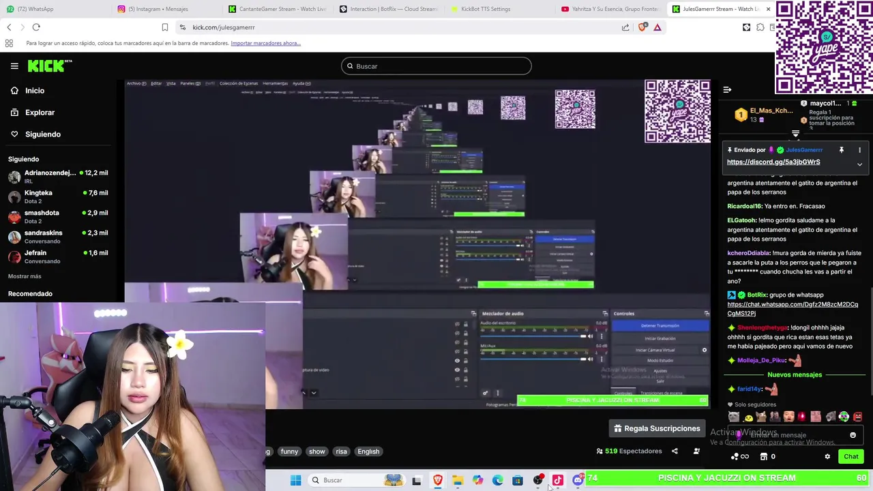Open audio mixer panel three-dot menu at bottom
Screen dimensions: 873x491
coord(497,393)
